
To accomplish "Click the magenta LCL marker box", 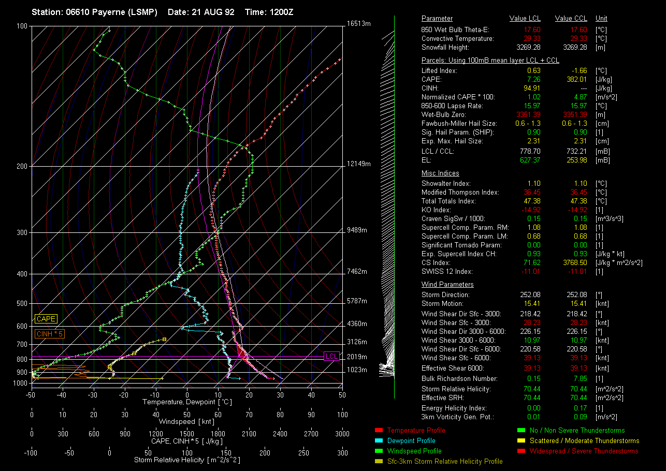I will coord(331,356).
